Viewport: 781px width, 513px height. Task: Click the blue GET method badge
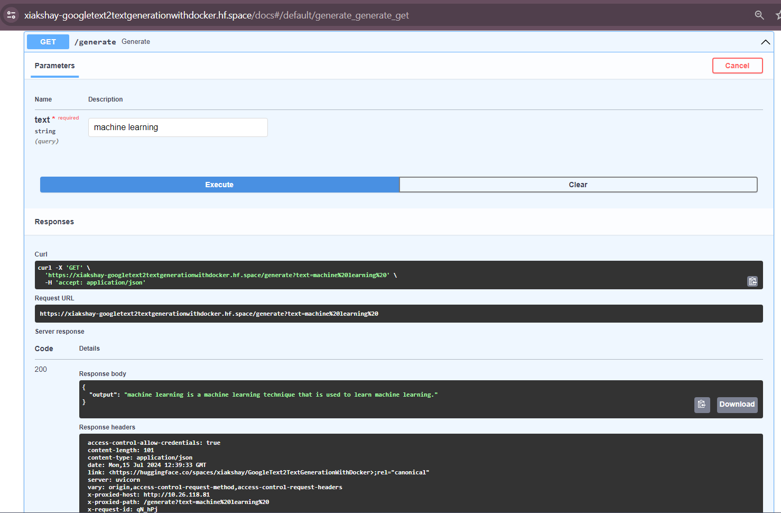(48, 42)
